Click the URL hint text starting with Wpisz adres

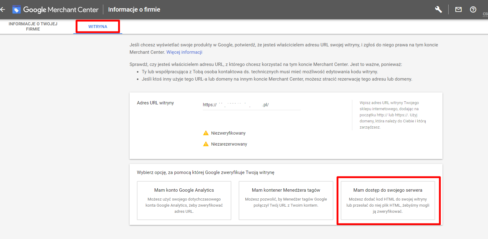pos(392,115)
